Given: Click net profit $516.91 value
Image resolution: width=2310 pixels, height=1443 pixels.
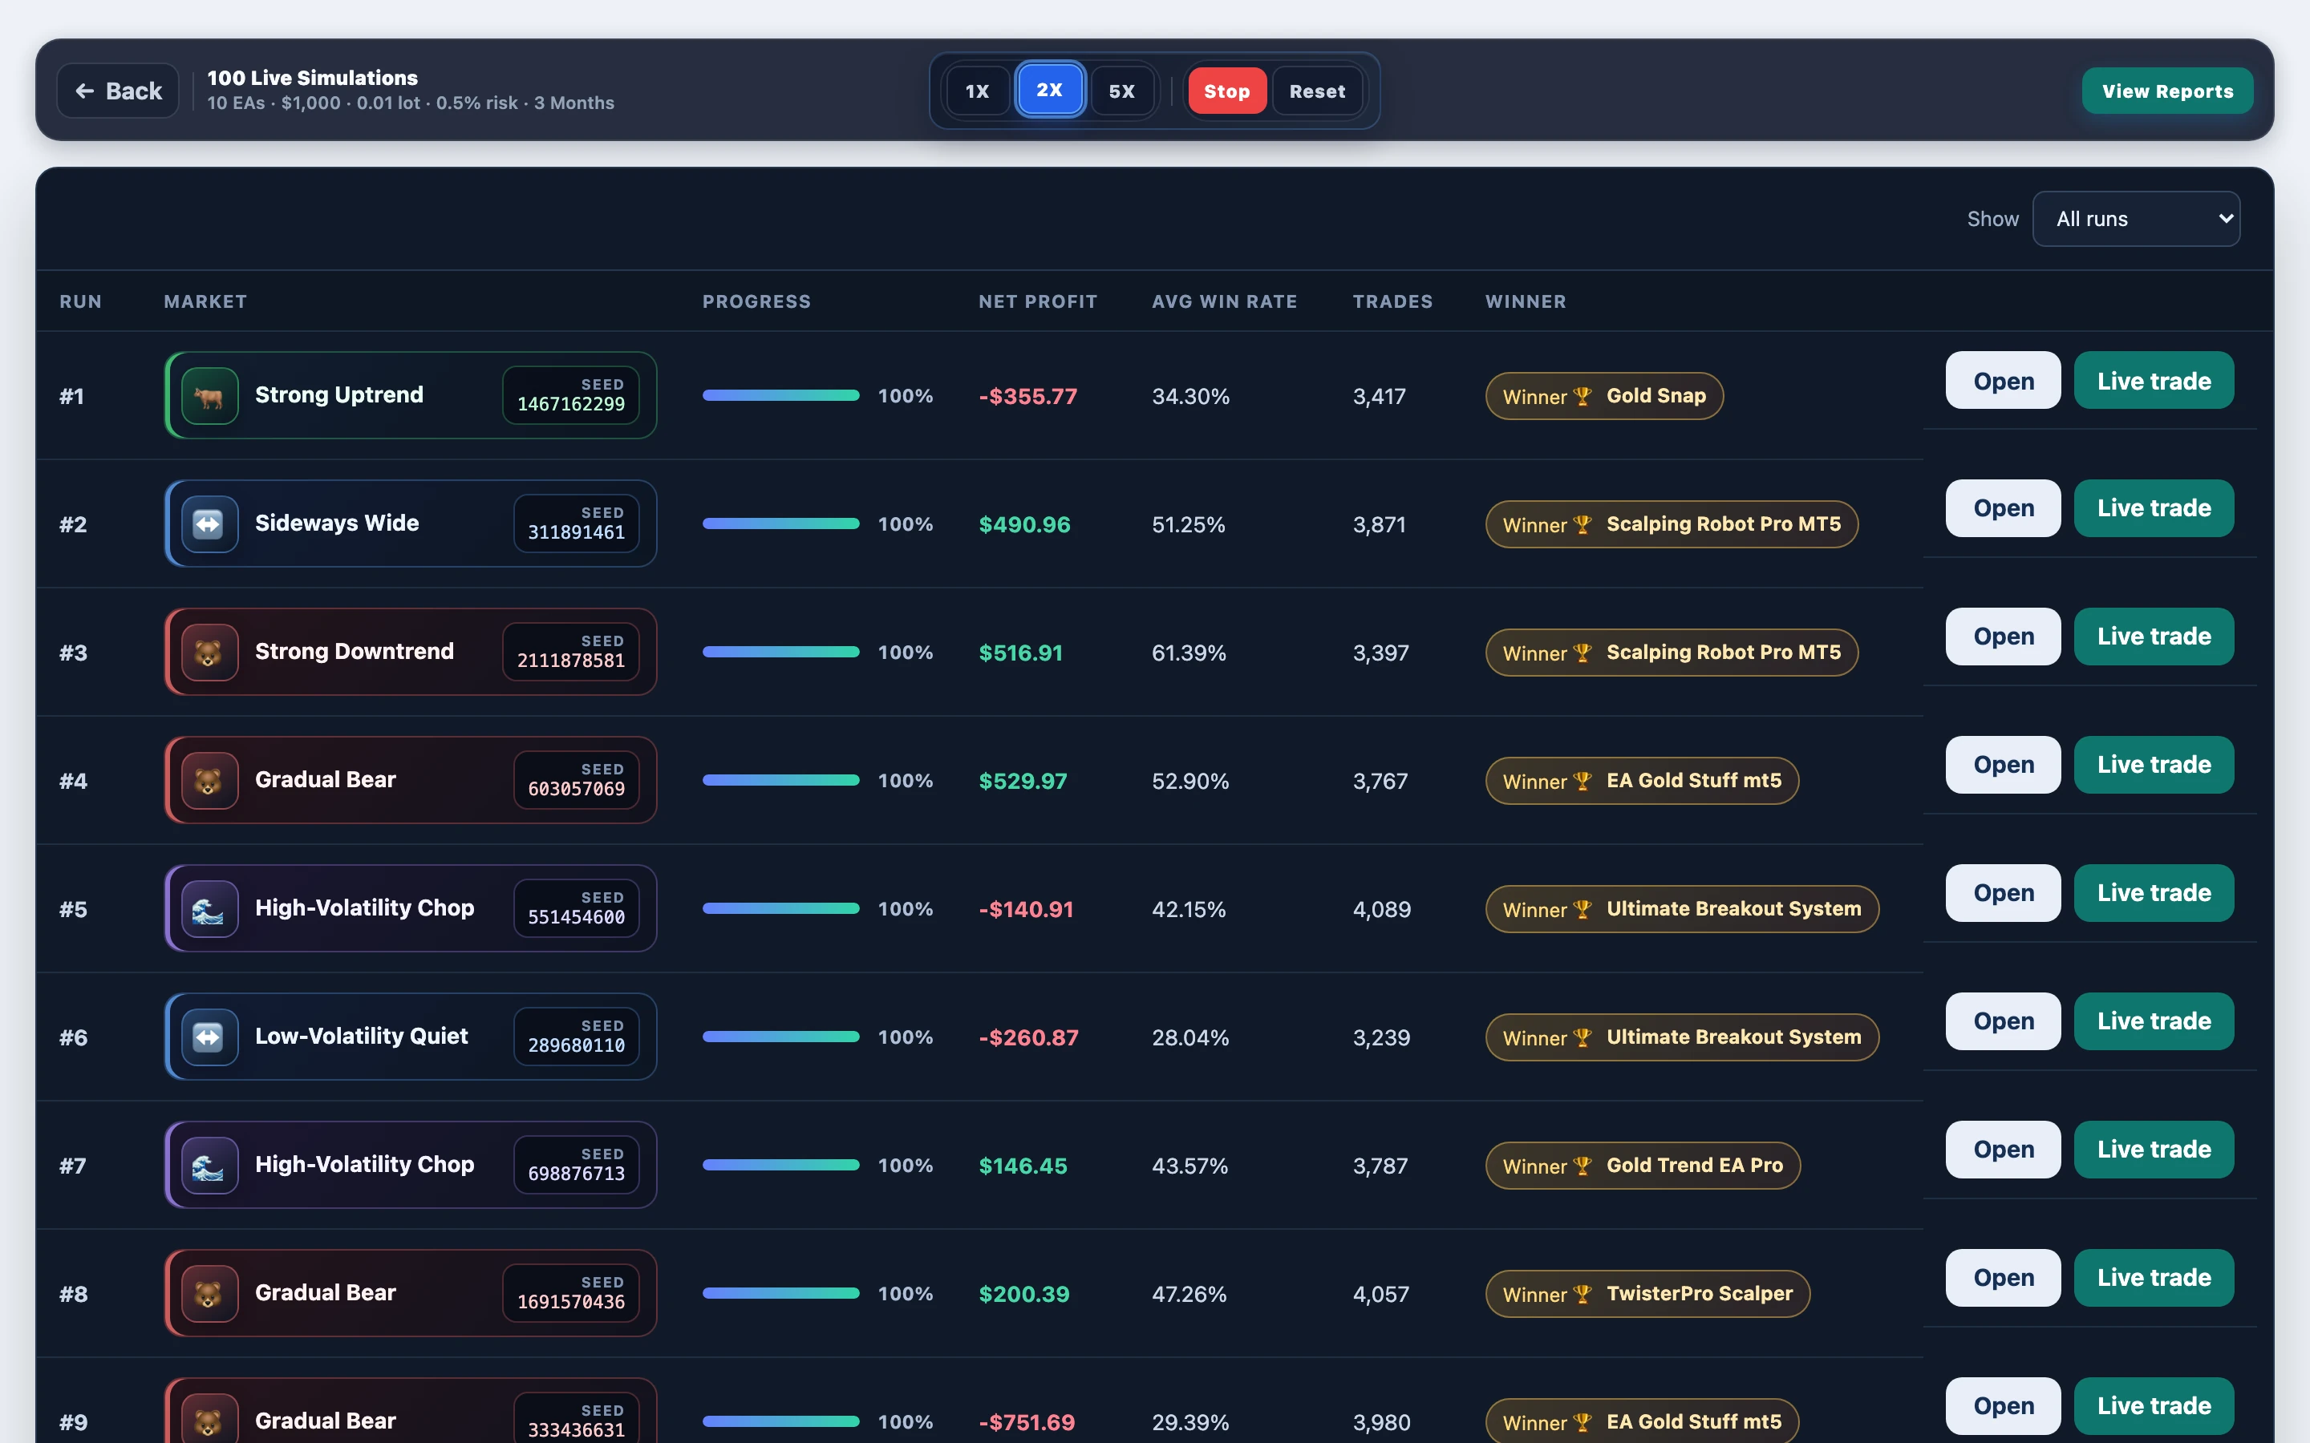Looking at the screenshot, I should click(1020, 653).
